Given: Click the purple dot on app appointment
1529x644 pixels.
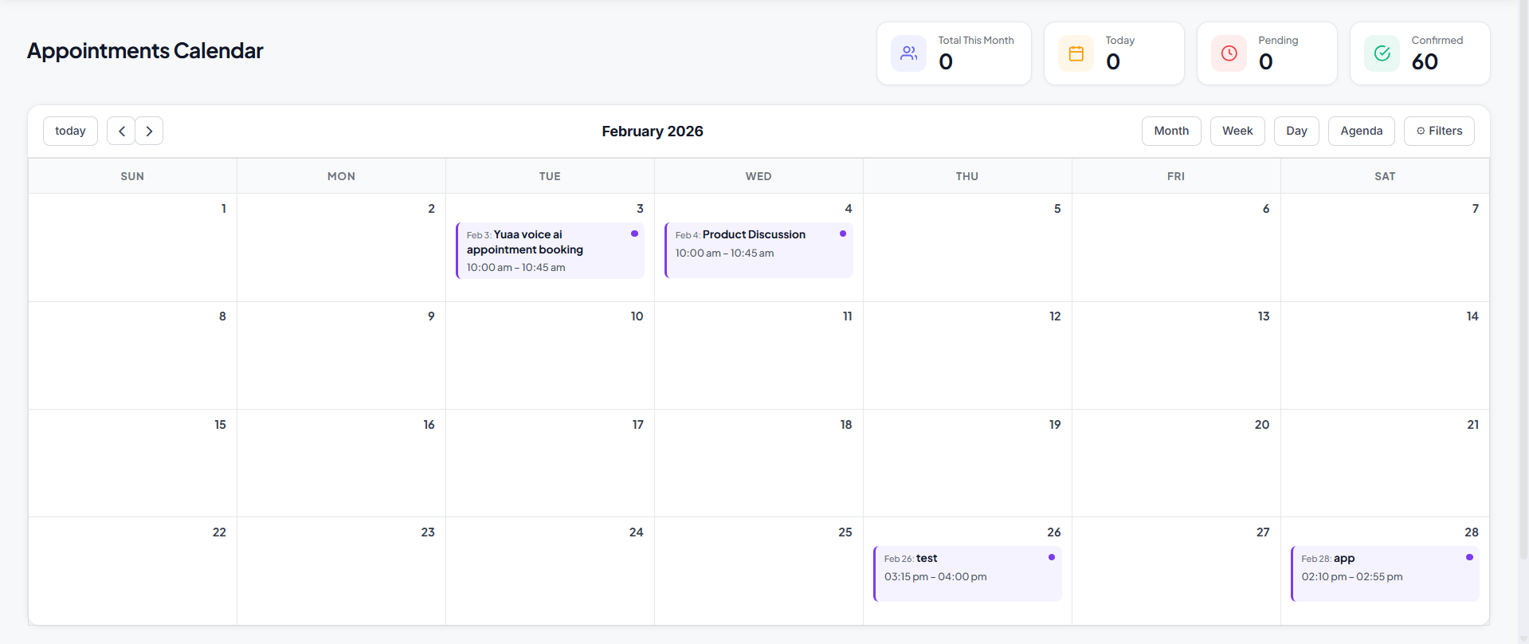Looking at the screenshot, I should point(1469,557).
